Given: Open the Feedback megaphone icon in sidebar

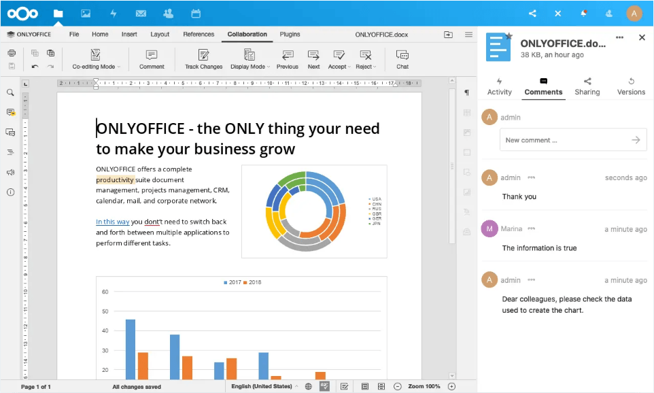Looking at the screenshot, I should click(x=10, y=172).
